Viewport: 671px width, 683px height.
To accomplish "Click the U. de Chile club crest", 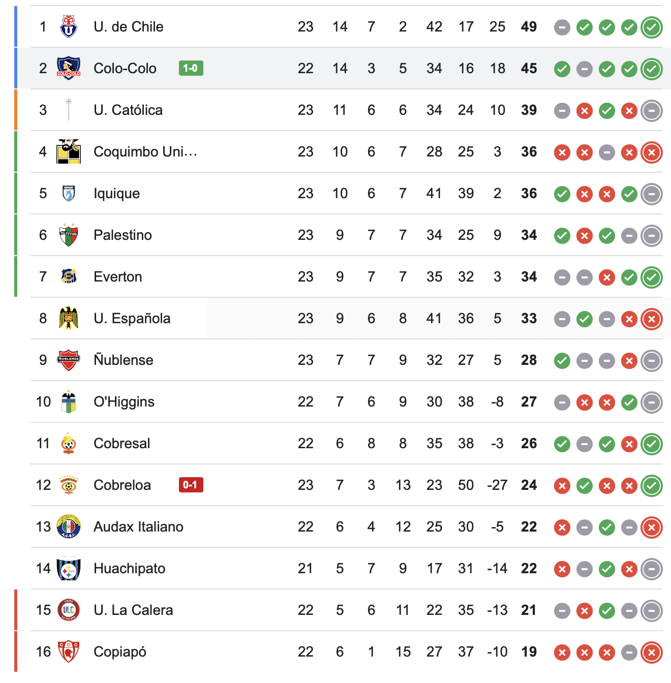I will pyautogui.click(x=68, y=26).
